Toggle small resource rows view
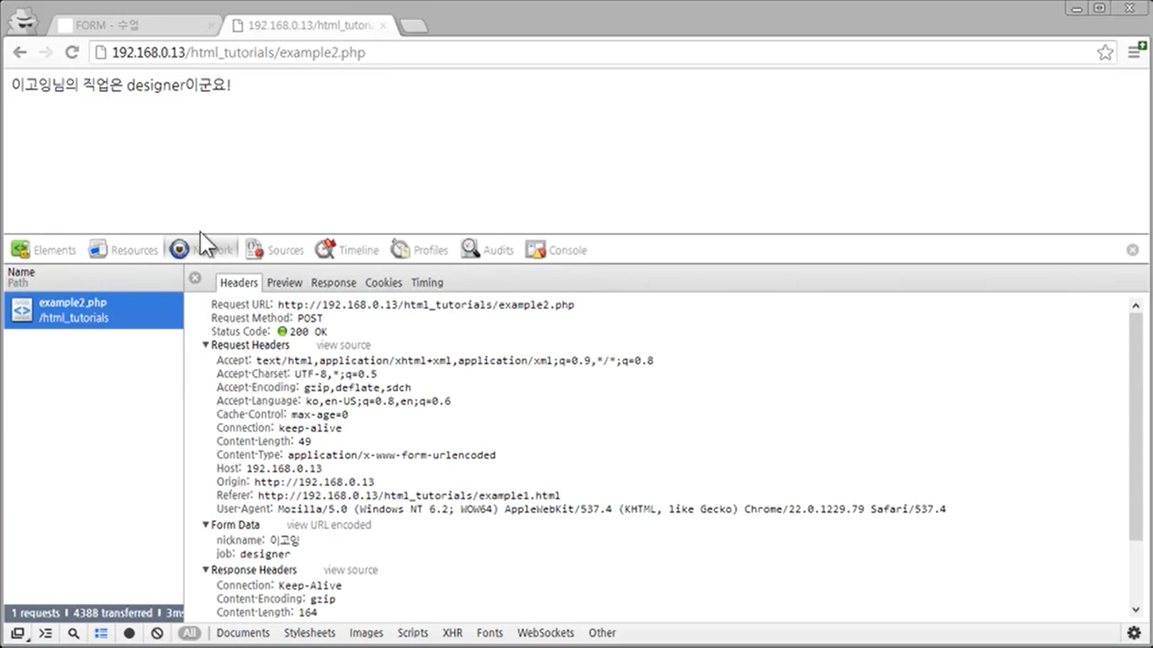 coord(101,633)
